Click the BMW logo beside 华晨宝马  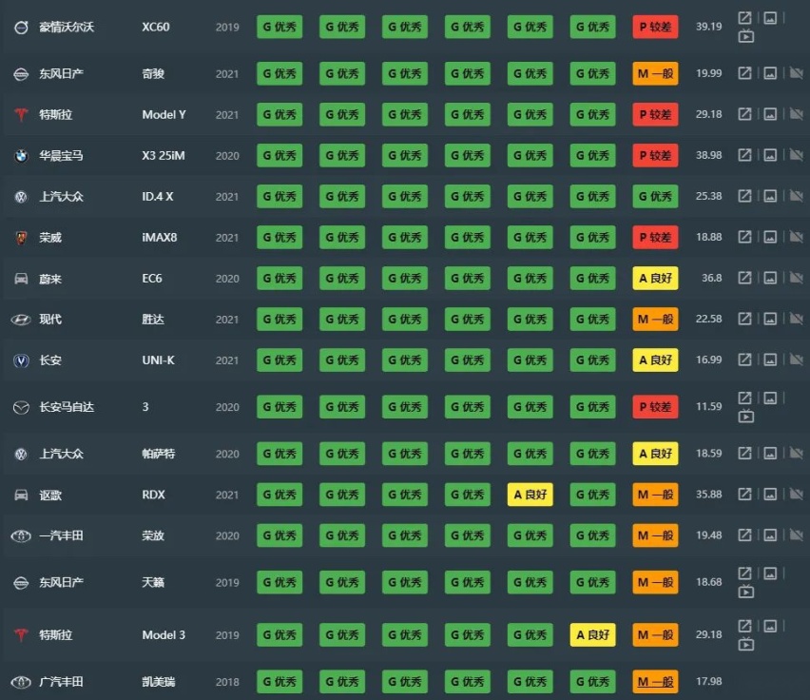[21, 155]
